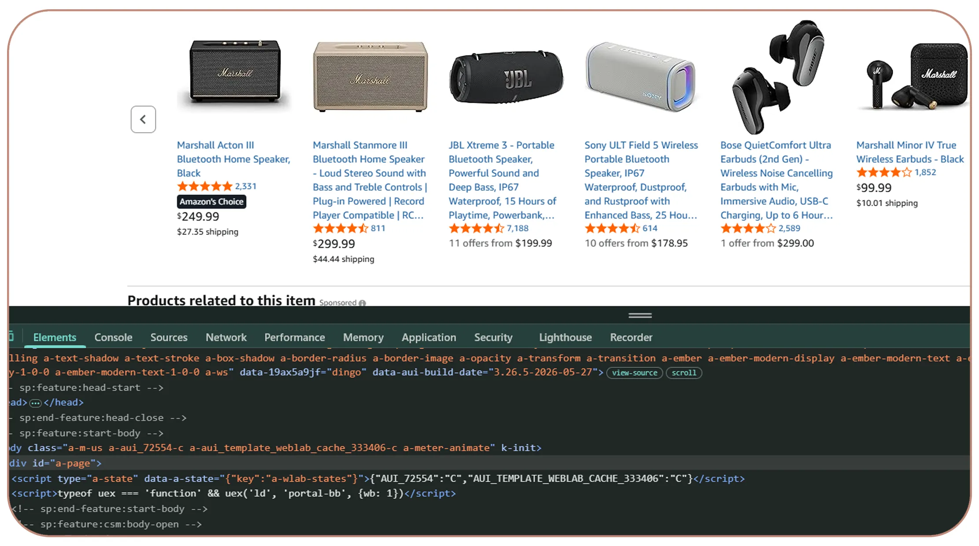The width and height of the screenshot is (979, 546).
Task: Open Marshall Minor IV earbuds image
Action: pyautogui.click(x=913, y=76)
